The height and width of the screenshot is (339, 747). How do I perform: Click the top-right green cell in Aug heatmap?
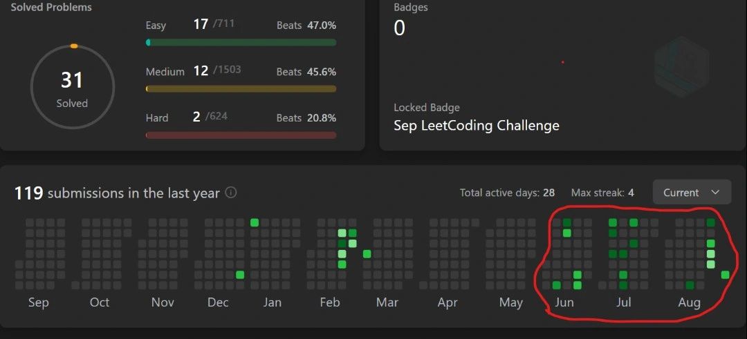(x=710, y=223)
